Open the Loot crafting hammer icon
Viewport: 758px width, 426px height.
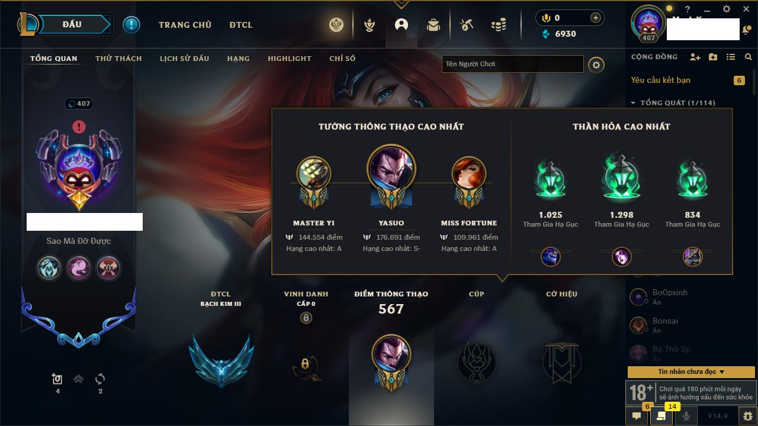[x=467, y=25]
